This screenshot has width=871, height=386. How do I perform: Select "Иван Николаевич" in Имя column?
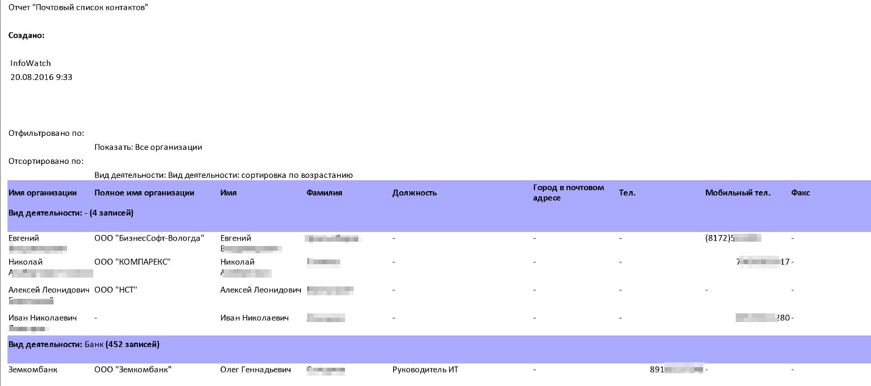click(255, 318)
